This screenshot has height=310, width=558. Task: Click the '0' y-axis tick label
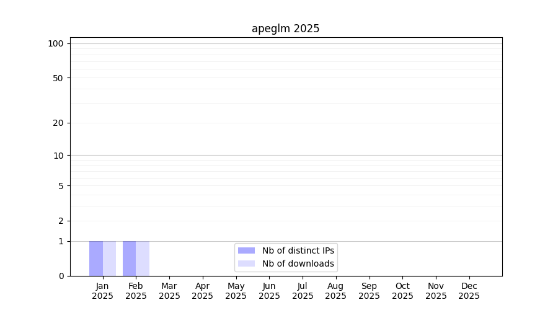[61, 276]
